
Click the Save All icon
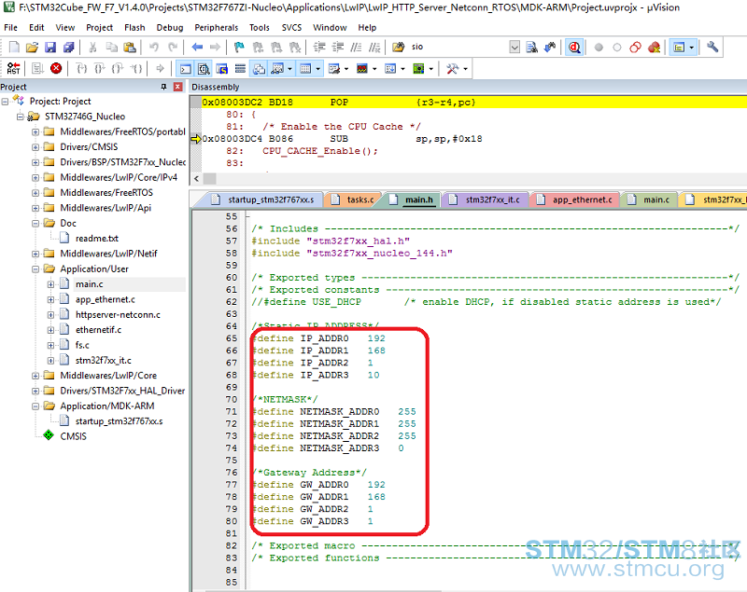(x=68, y=47)
